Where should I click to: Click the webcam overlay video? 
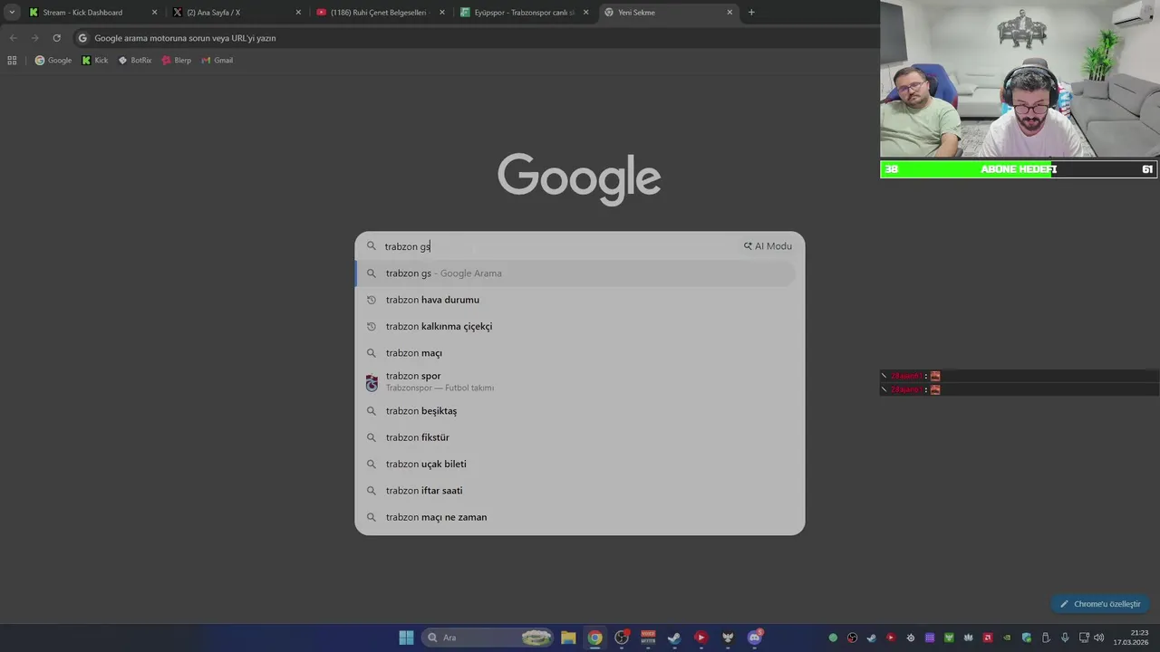(x=1020, y=80)
